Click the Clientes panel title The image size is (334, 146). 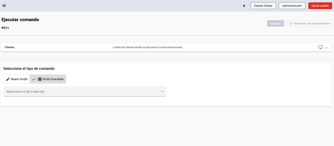tap(9, 47)
